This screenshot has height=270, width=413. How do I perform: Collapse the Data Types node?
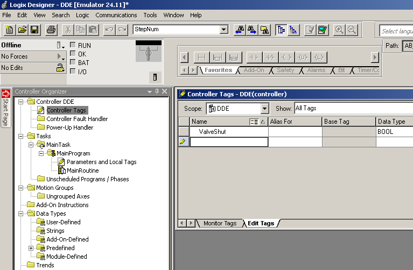click(x=20, y=214)
